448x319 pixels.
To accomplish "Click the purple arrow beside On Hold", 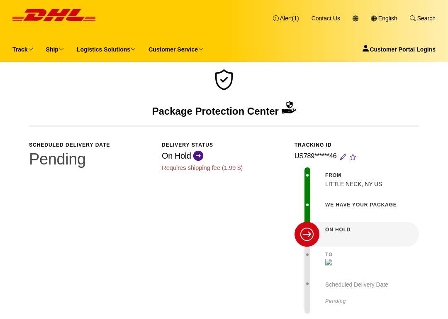I will [198, 156].
